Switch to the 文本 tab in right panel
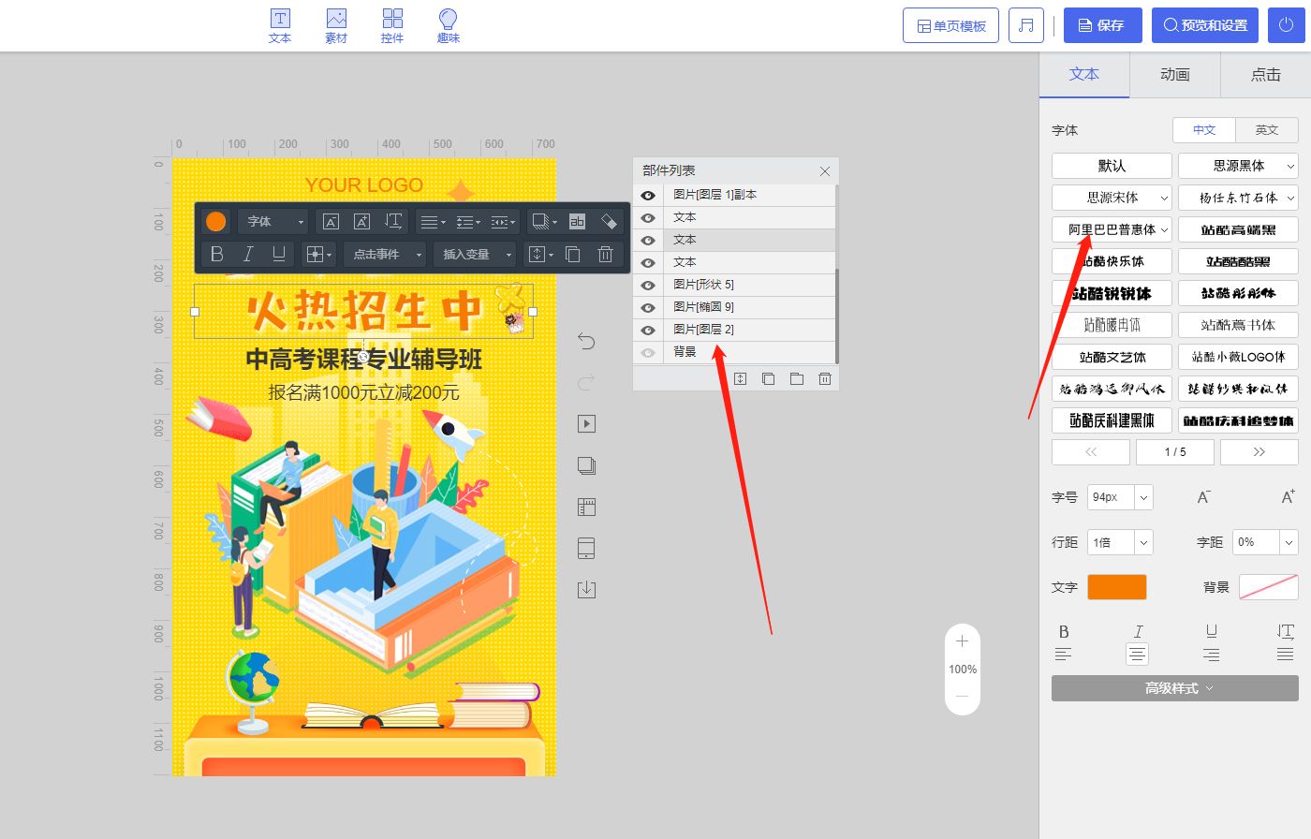The width and height of the screenshot is (1311, 839). point(1084,75)
